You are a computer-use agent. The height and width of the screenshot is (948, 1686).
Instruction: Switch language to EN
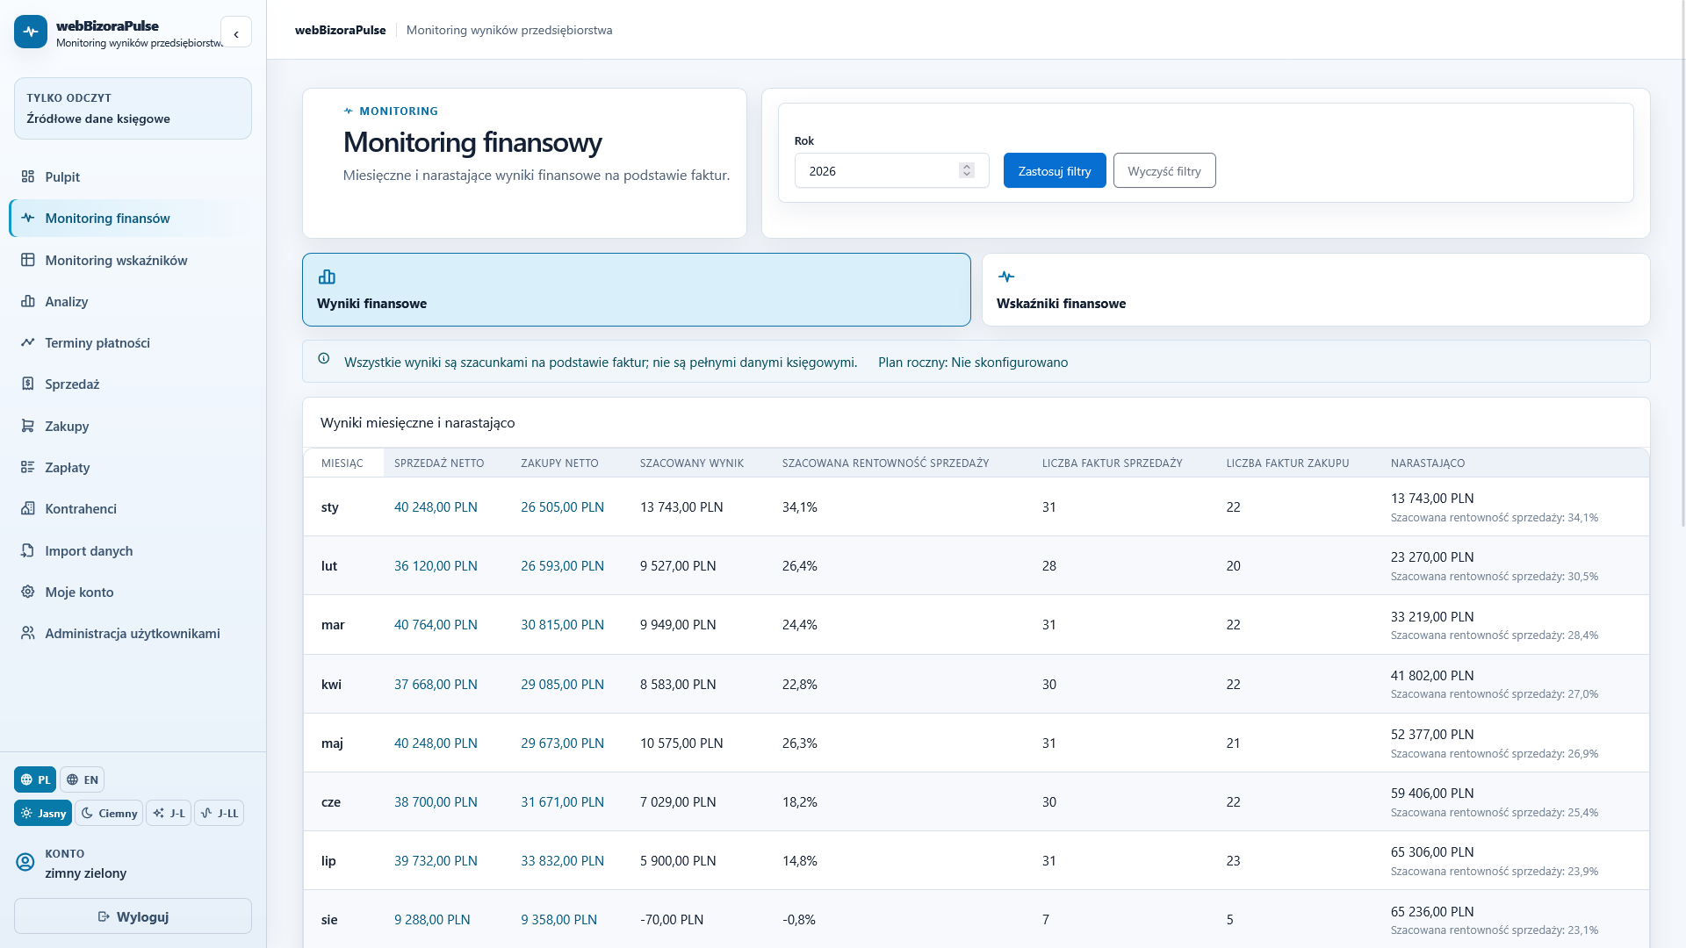[x=82, y=779]
